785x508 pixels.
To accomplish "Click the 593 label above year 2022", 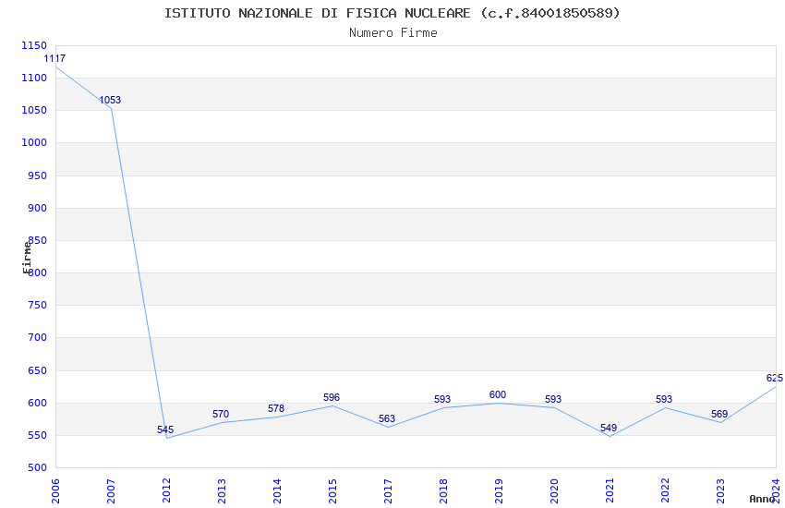I will pos(664,399).
